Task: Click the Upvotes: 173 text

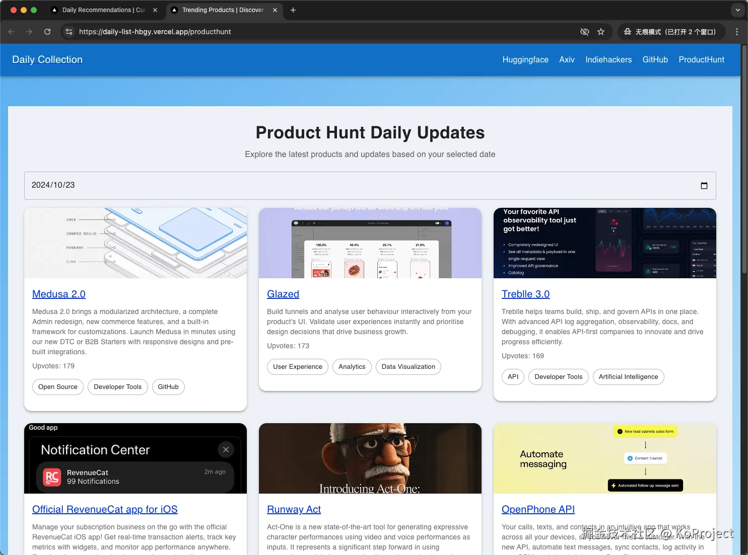Action: click(288, 346)
